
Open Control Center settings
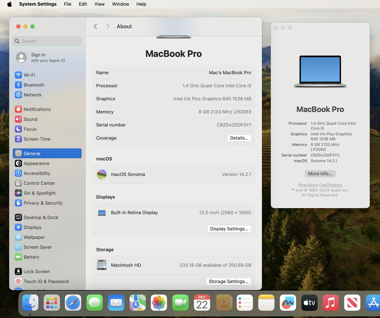(x=47, y=183)
